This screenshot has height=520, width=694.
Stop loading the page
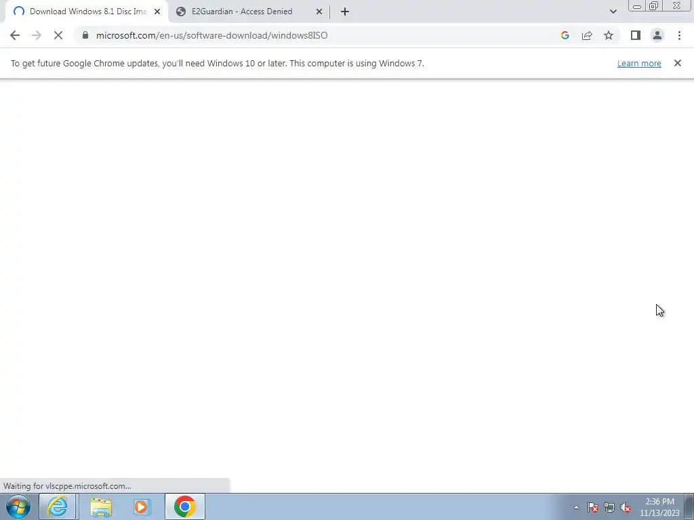(x=58, y=35)
